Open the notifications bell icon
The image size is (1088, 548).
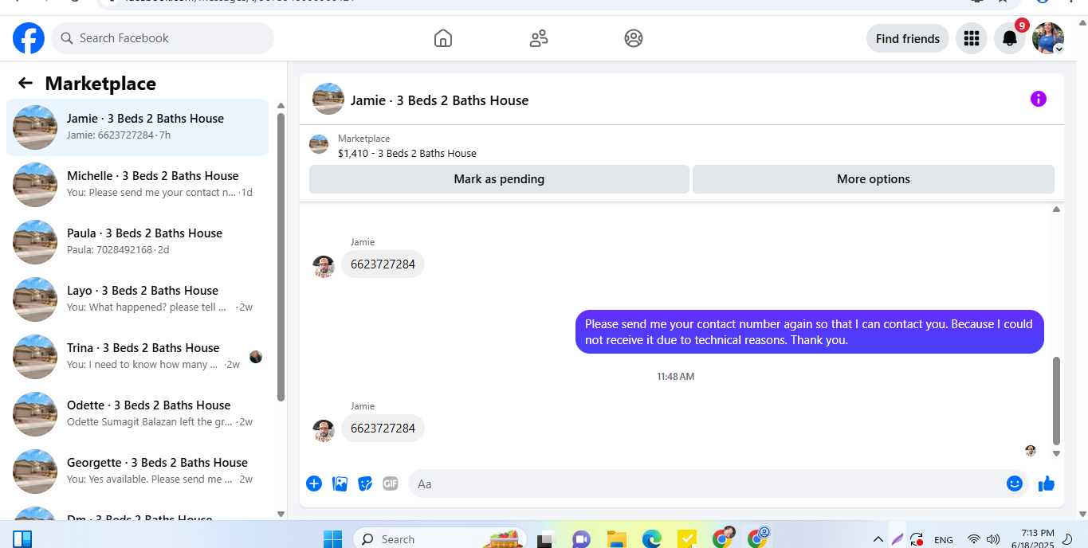point(1010,38)
